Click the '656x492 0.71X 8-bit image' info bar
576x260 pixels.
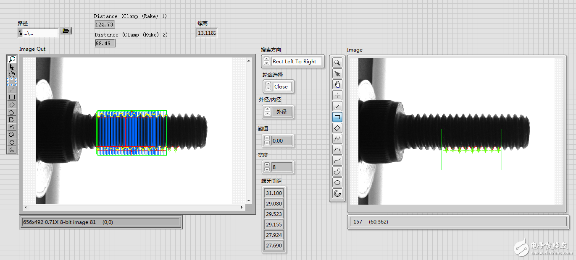click(101, 222)
